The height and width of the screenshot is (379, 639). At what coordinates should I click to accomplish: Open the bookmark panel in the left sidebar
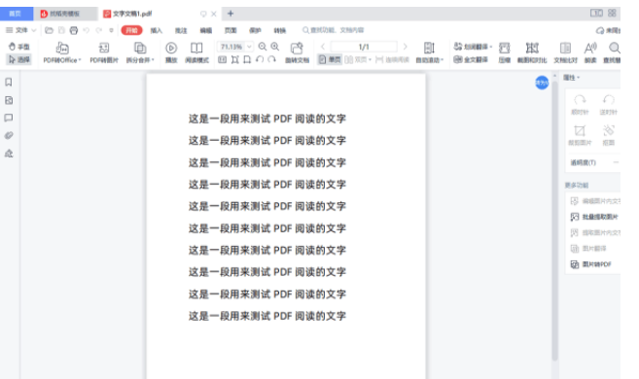click(9, 83)
